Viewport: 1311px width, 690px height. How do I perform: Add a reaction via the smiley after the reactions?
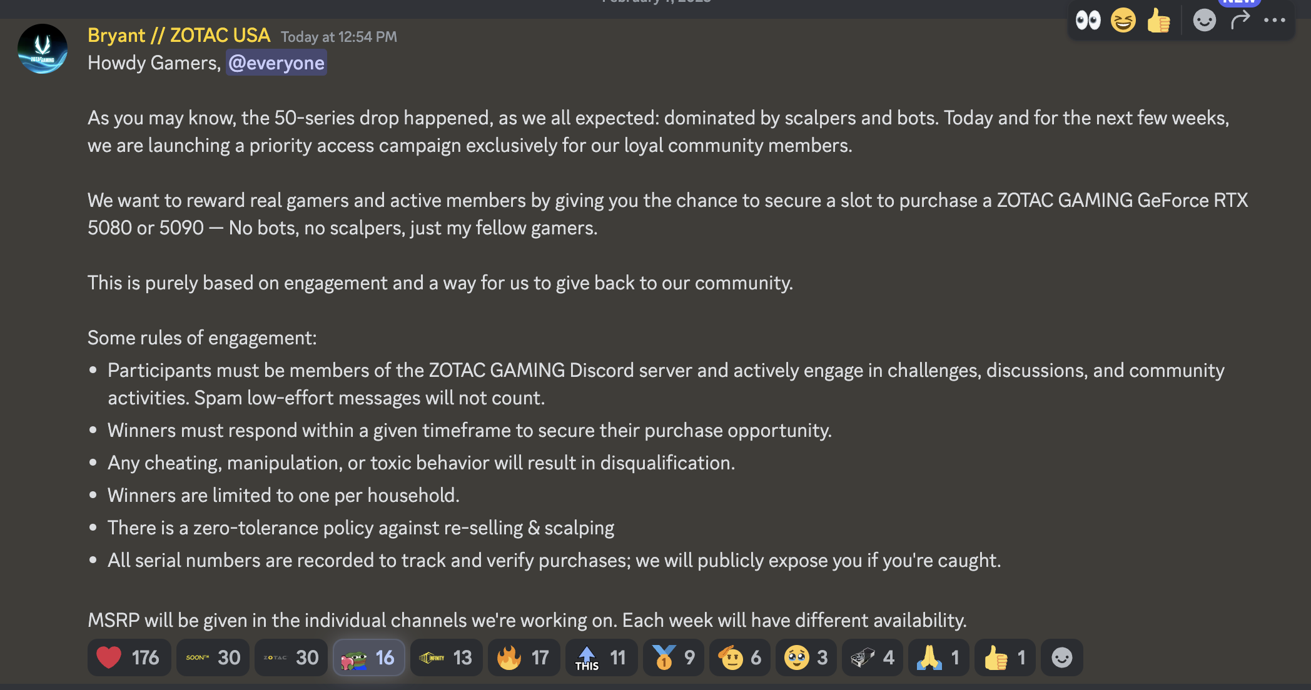(1061, 657)
